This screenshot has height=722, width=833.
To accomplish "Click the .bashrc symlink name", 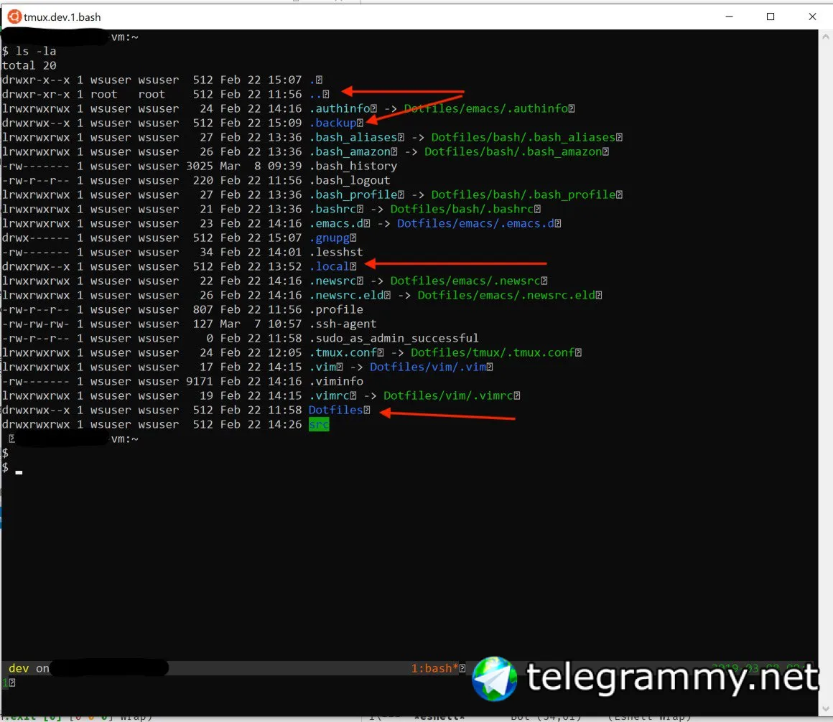I will click(332, 209).
